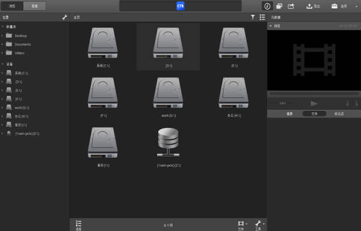
Task: Select the Documents folder in Favorites
Action: coord(23,44)
